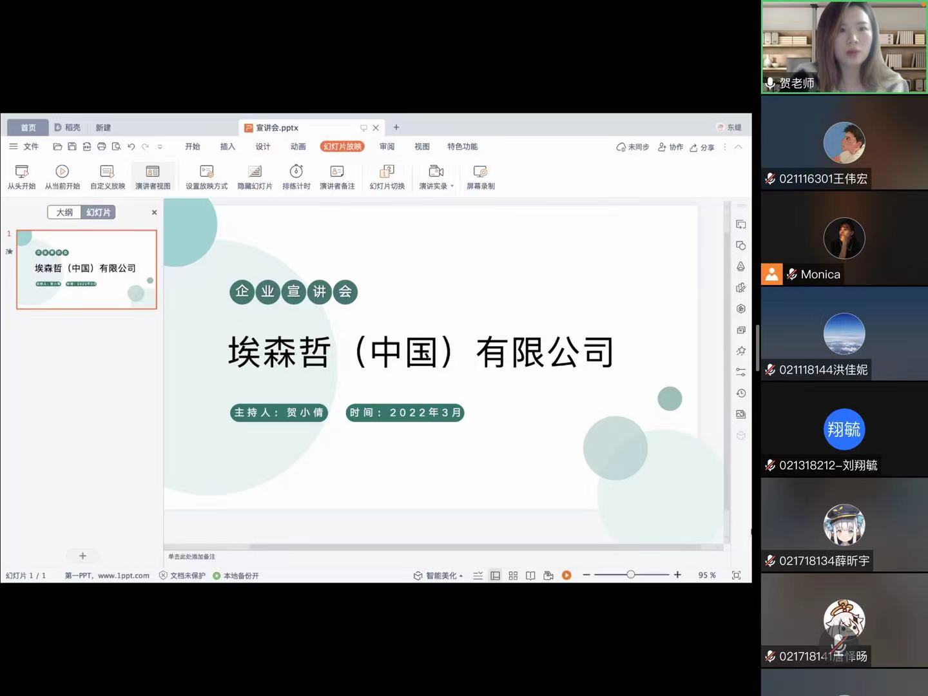The width and height of the screenshot is (928, 696).
Task: Click the 协作 collaborate button
Action: 670,147
